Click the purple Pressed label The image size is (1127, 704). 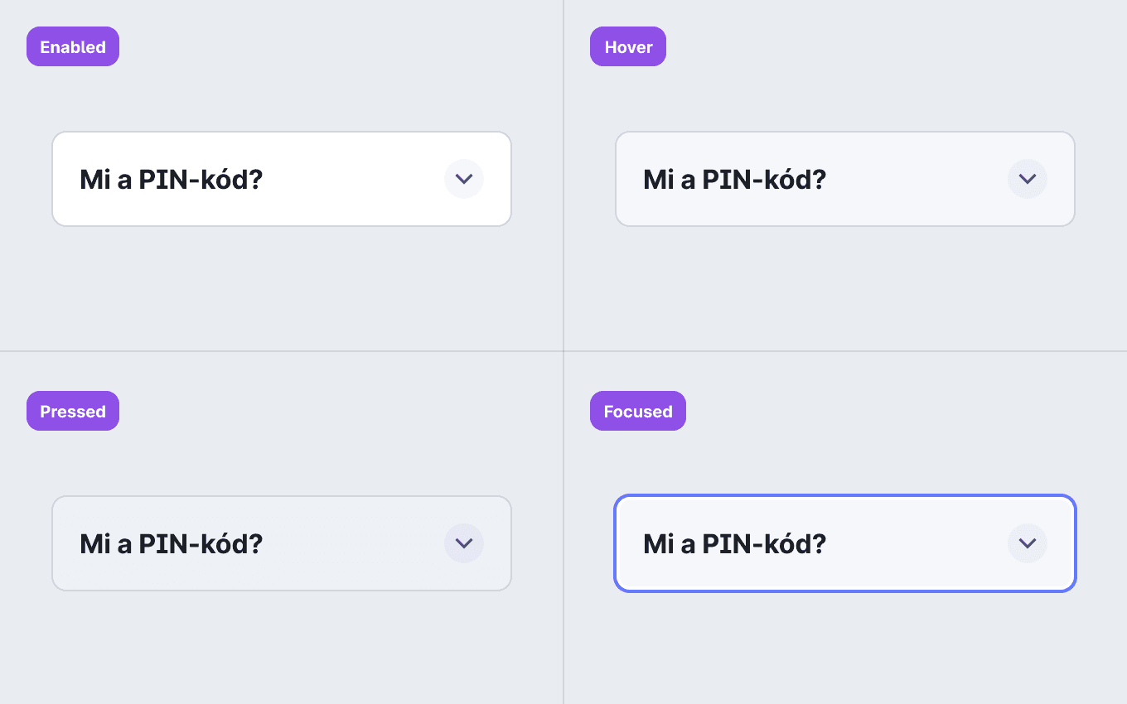click(73, 411)
